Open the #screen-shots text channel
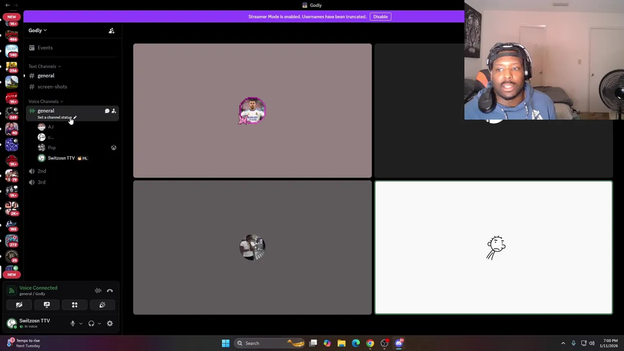 point(72,87)
